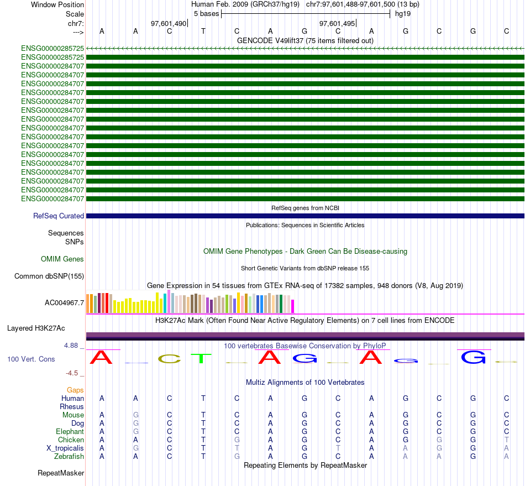Open the Common dbSNP(155) track label

(49, 276)
